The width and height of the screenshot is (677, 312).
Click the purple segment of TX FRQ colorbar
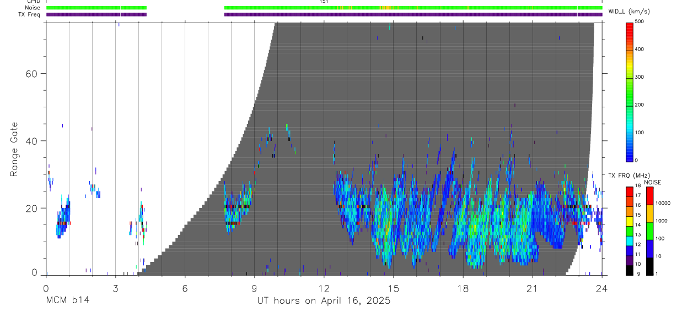[630, 260]
